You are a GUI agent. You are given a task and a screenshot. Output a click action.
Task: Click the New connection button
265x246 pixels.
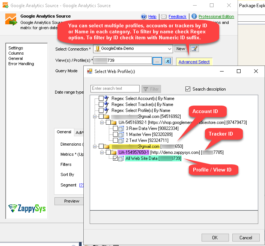tap(181, 49)
